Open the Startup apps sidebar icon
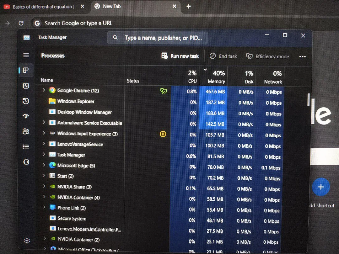Image resolution: width=339 pixels, height=254 pixels. 26,116
